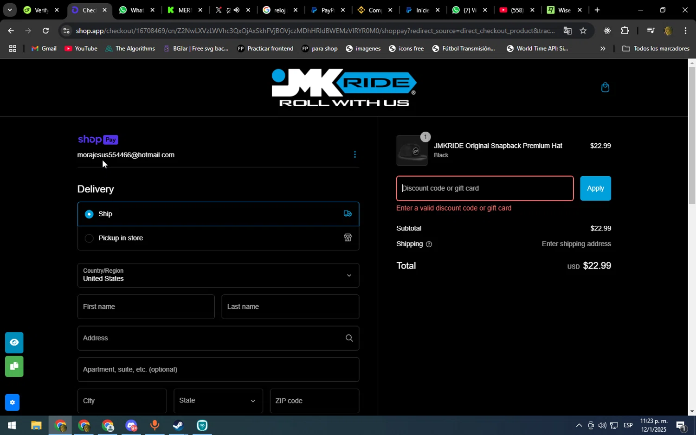This screenshot has height=435, width=696.
Task: Open the media control icon in toolbar
Action: (651, 31)
